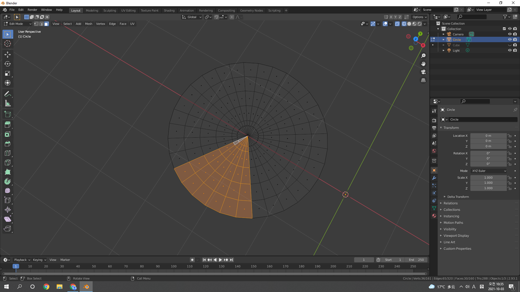Image resolution: width=520 pixels, height=292 pixels.
Task: Choose the Extrude Region tool
Action: (x=8, y=125)
